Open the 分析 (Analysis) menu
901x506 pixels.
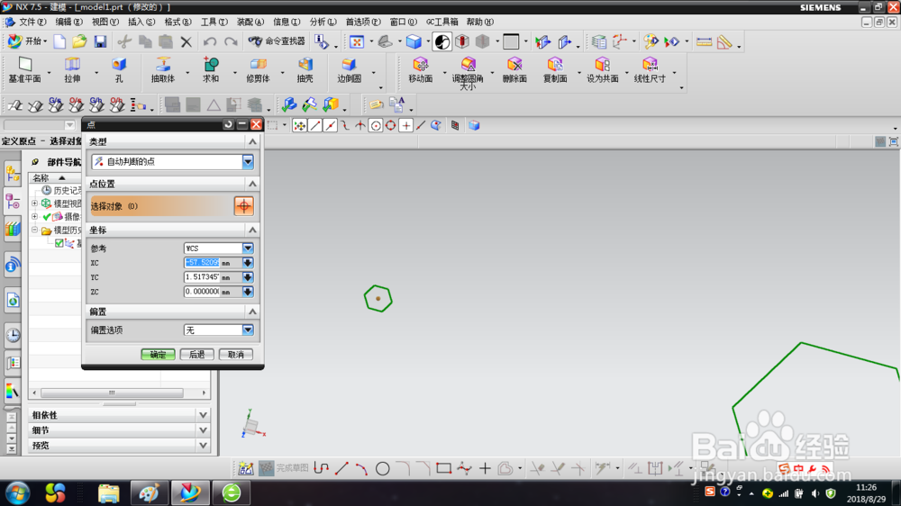[x=323, y=22]
